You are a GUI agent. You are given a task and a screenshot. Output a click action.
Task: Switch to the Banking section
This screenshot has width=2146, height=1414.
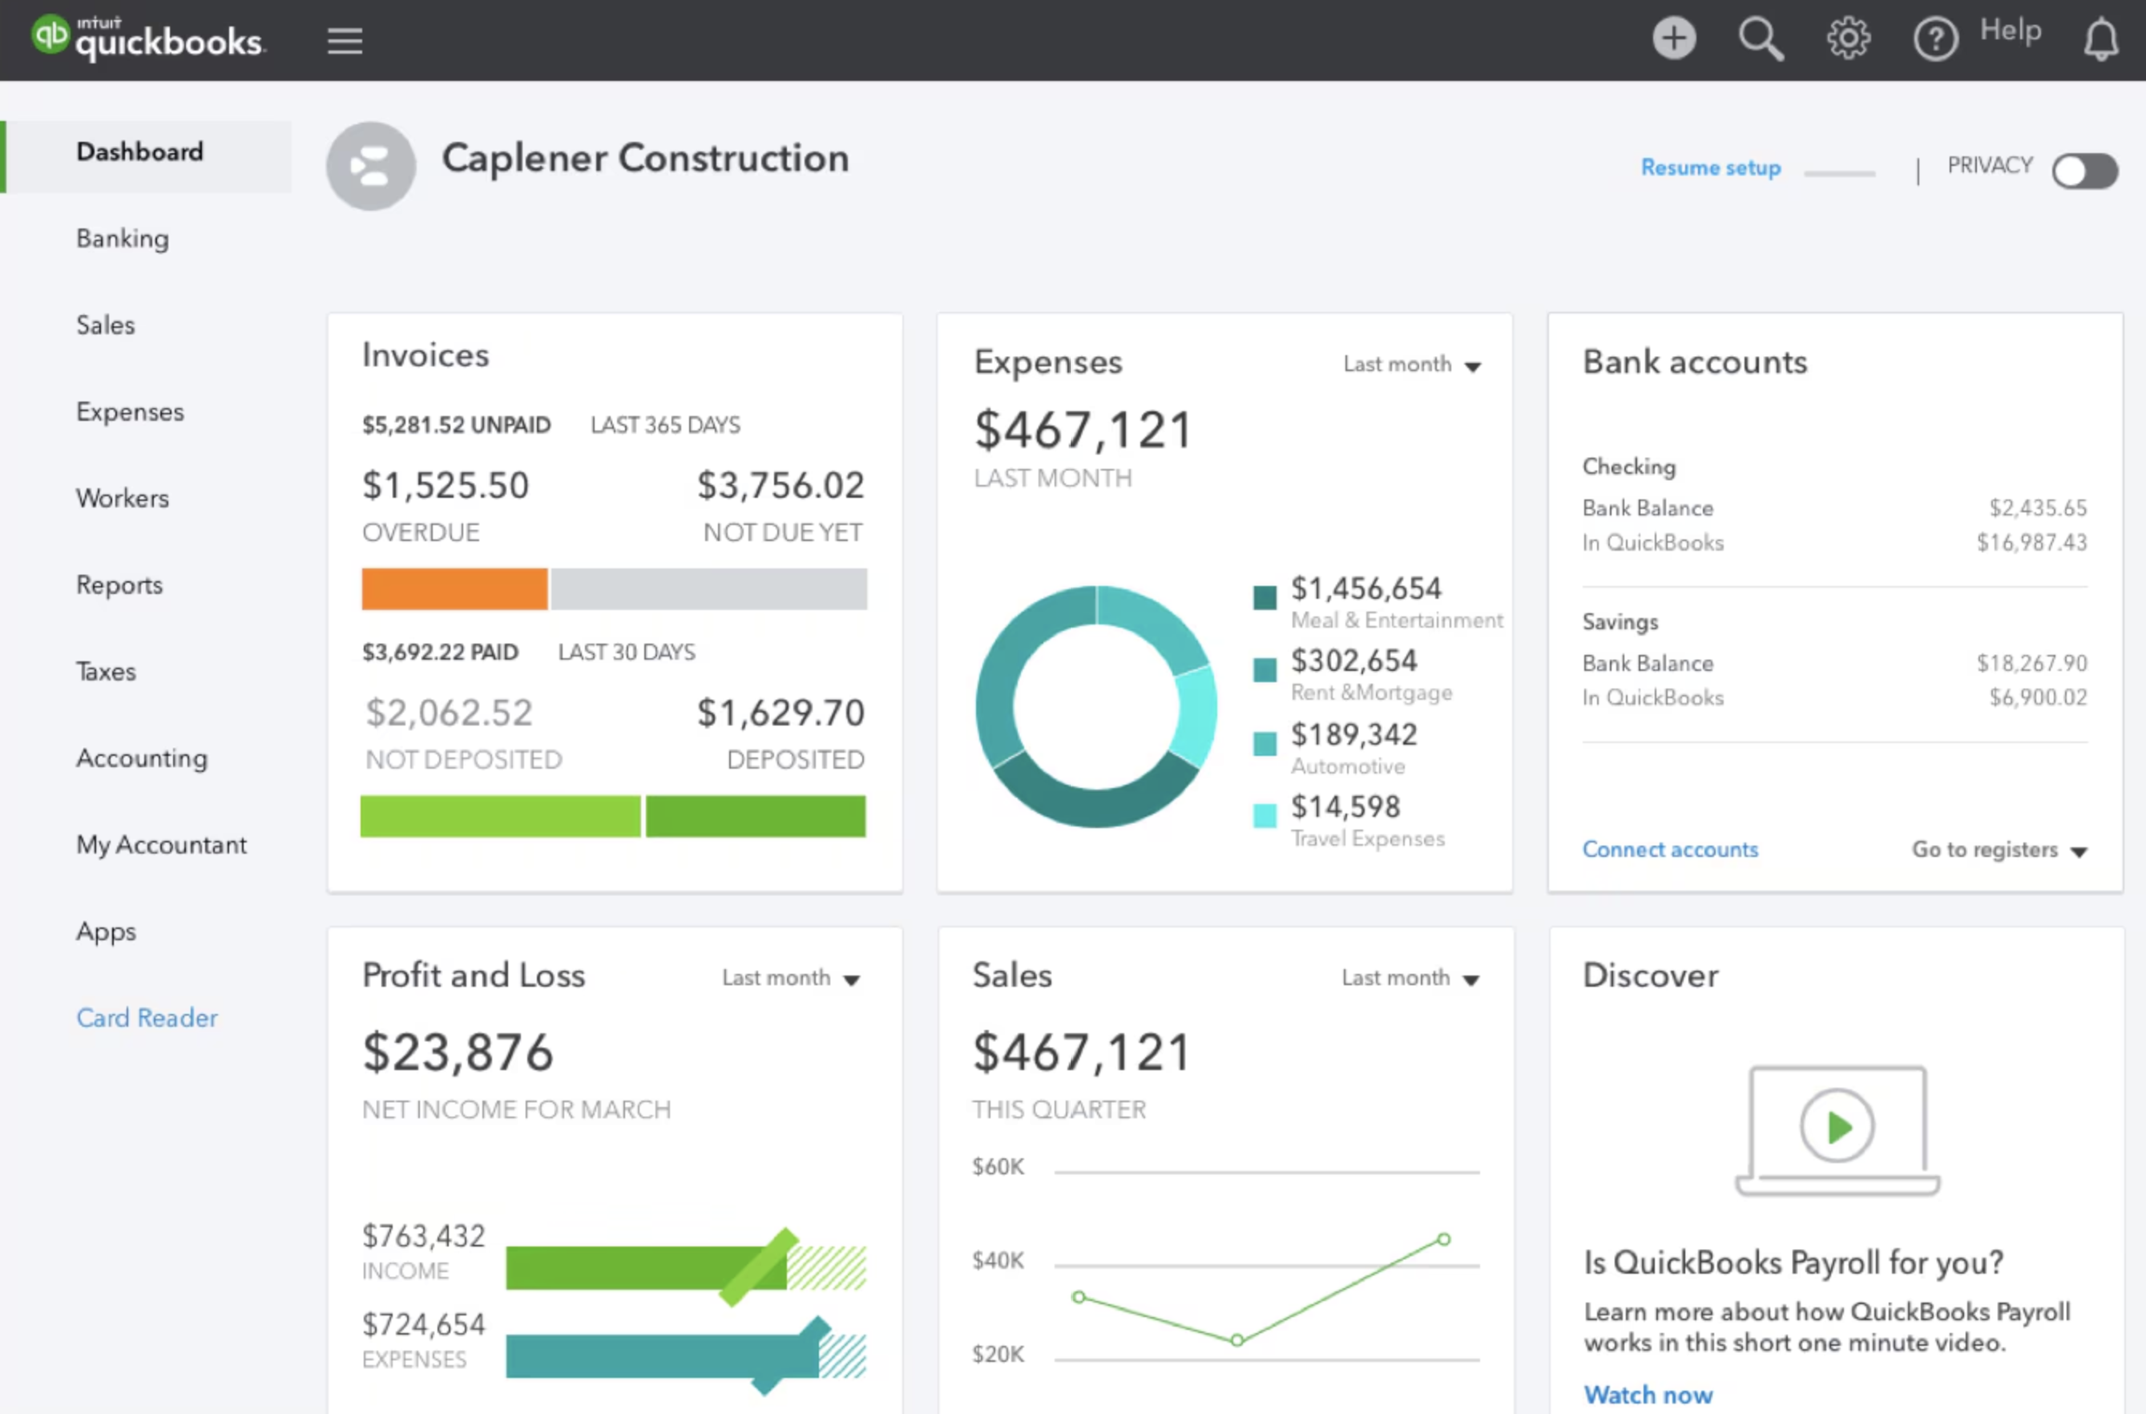point(122,238)
